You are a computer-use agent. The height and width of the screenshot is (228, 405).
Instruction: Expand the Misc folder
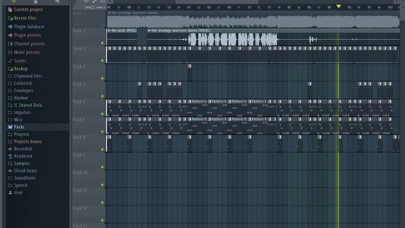(15, 120)
